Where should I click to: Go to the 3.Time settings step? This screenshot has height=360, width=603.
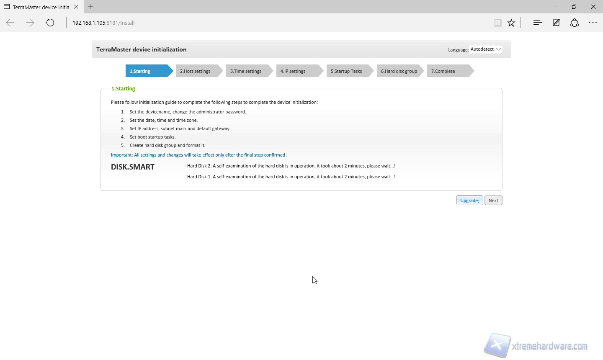pyautogui.click(x=247, y=71)
